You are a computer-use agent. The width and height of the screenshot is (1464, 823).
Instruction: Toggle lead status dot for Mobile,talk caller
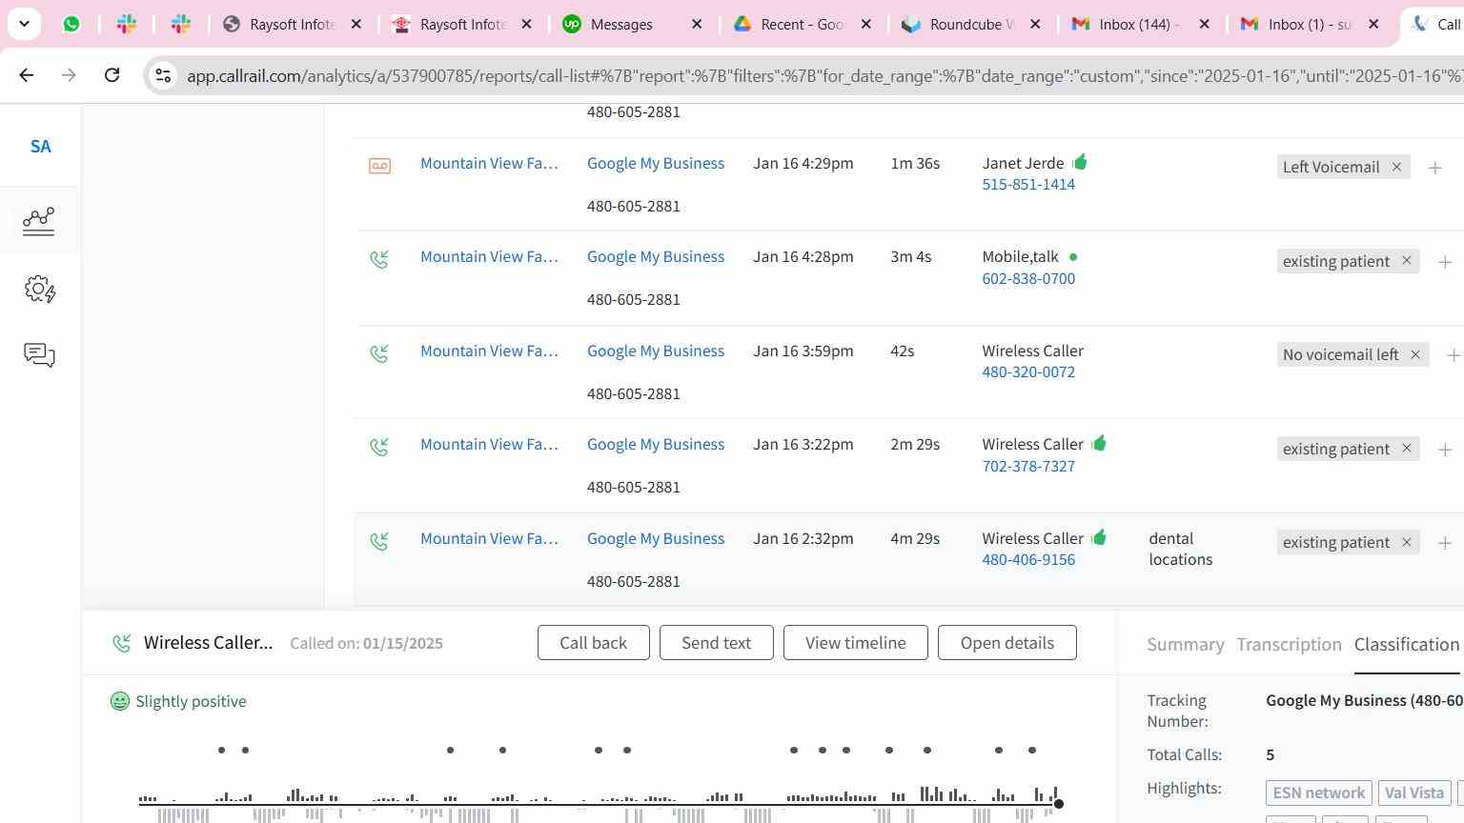click(x=1073, y=257)
